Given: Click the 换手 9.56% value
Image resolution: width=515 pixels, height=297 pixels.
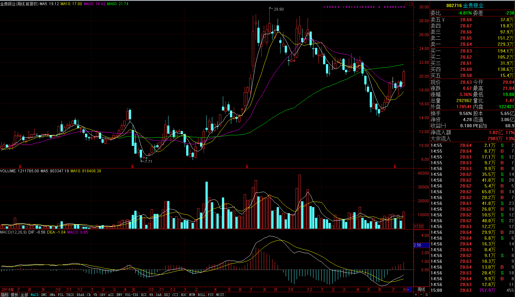Looking at the screenshot, I should point(465,114).
